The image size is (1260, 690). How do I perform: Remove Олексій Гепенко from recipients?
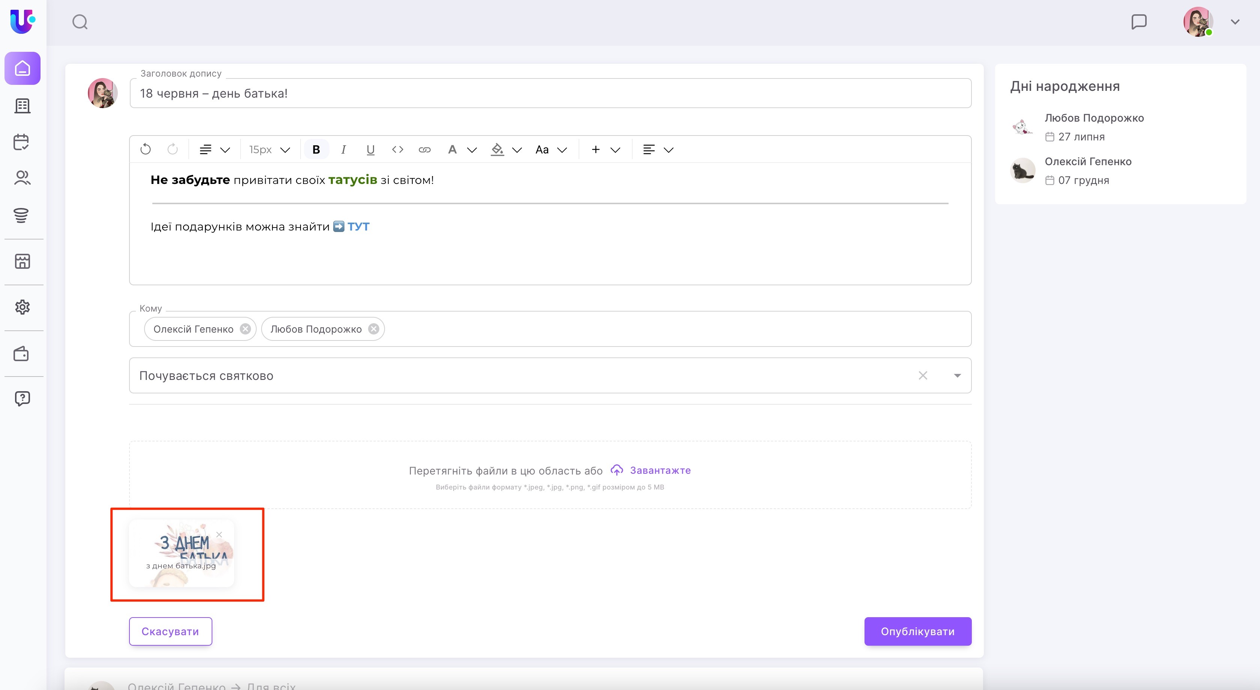[245, 329]
